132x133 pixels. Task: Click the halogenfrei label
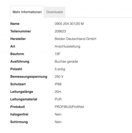coord(19,114)
